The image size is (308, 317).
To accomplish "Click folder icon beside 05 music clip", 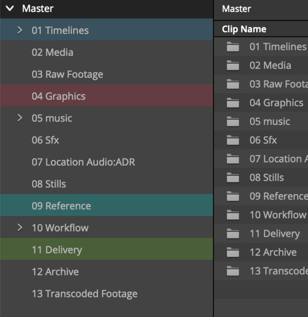I will coord(233,122).
